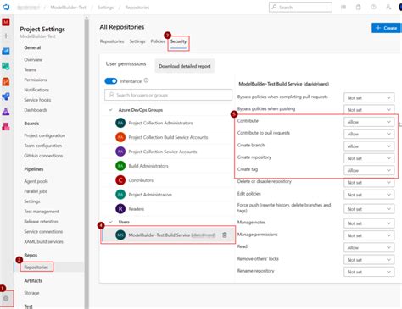This screenshot has width=402, height=309.
Task: Open Repositories breadcrumb link
Action: pyautogui.click(x=137, y=8)
